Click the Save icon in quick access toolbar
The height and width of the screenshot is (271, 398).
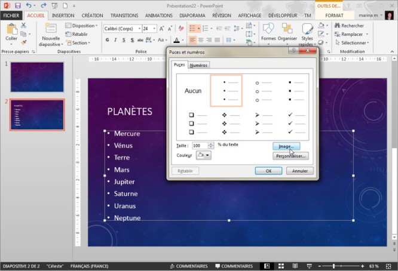18,5
